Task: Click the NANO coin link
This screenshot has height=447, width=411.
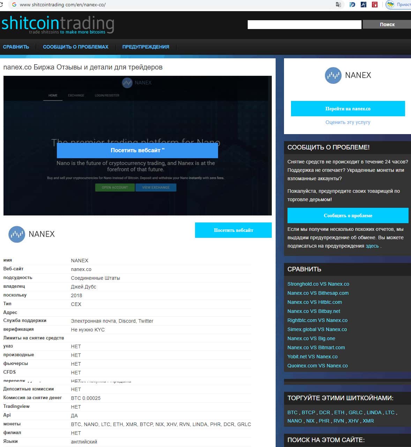Action: 295,421
